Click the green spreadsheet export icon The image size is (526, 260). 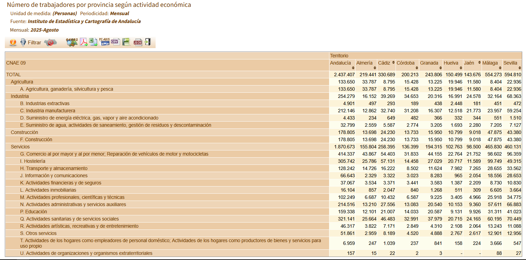(x=126, y=42)
